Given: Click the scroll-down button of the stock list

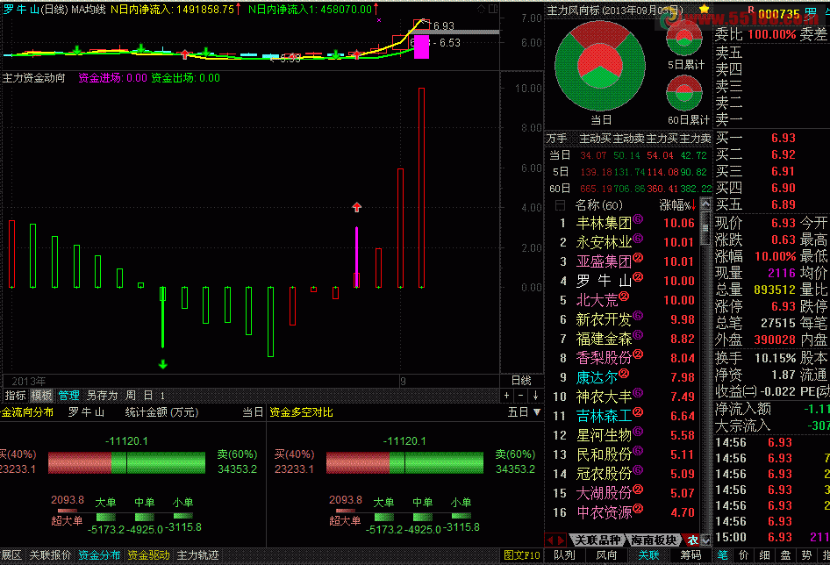Looking at the screenshot, I should pos(705,540).
